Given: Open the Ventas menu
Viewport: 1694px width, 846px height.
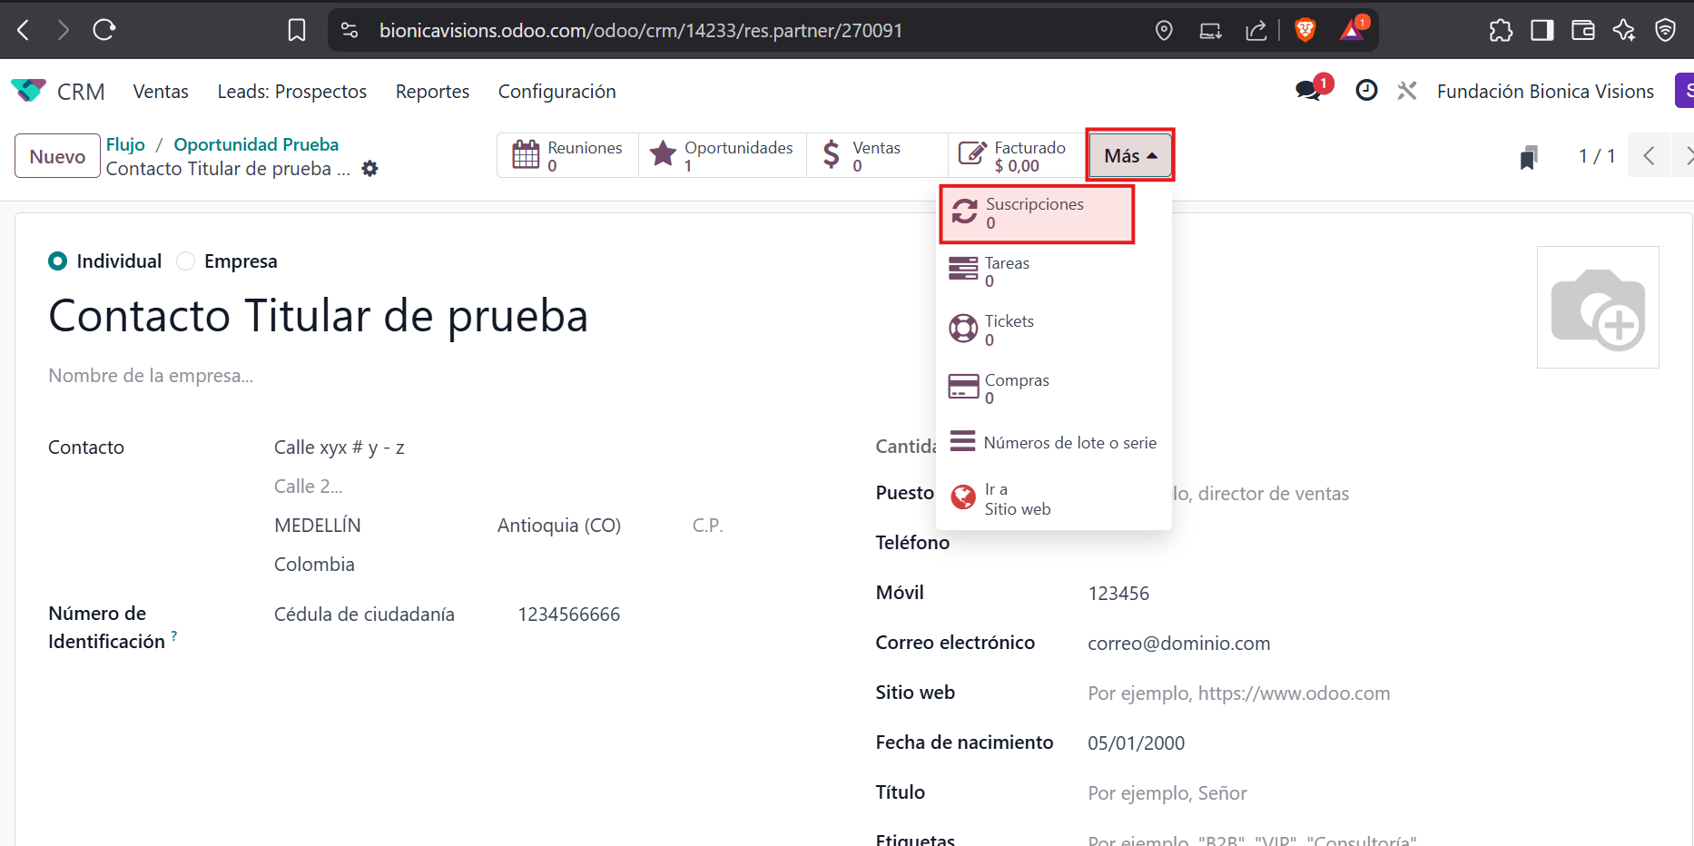Looking at the screenshot, I should point(161,92).
